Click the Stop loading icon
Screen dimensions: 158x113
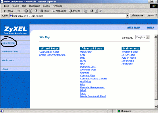pos(26,11)
